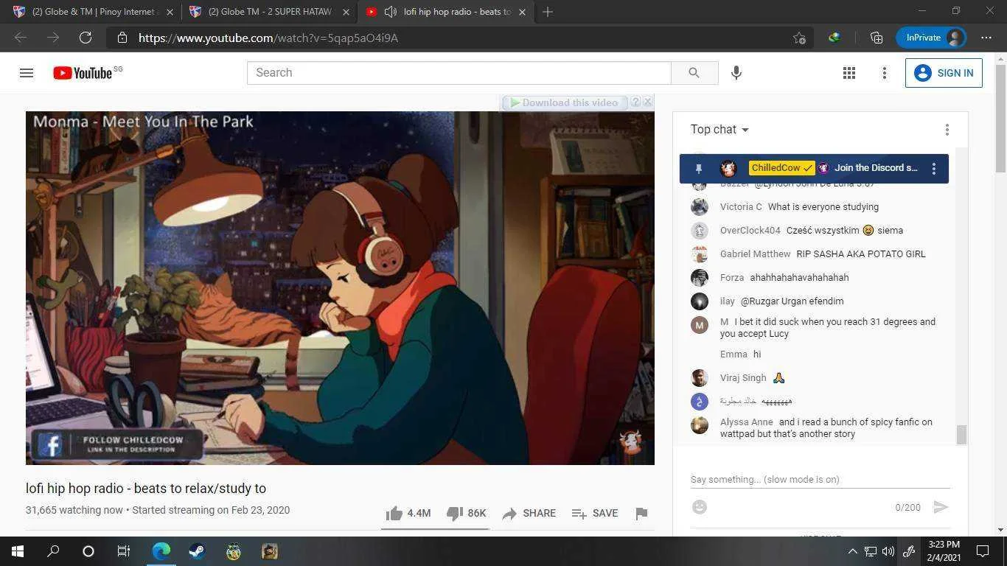The height and width of the screenshot is (566, 1007).
Task: Open a new browser tab
Action: [x=548, y=12]
